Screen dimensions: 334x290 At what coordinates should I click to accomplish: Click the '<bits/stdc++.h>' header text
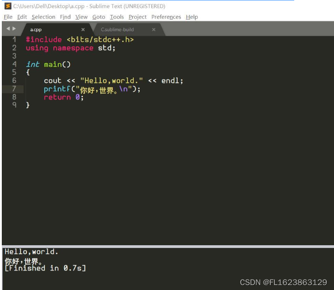tap(100, 40)
